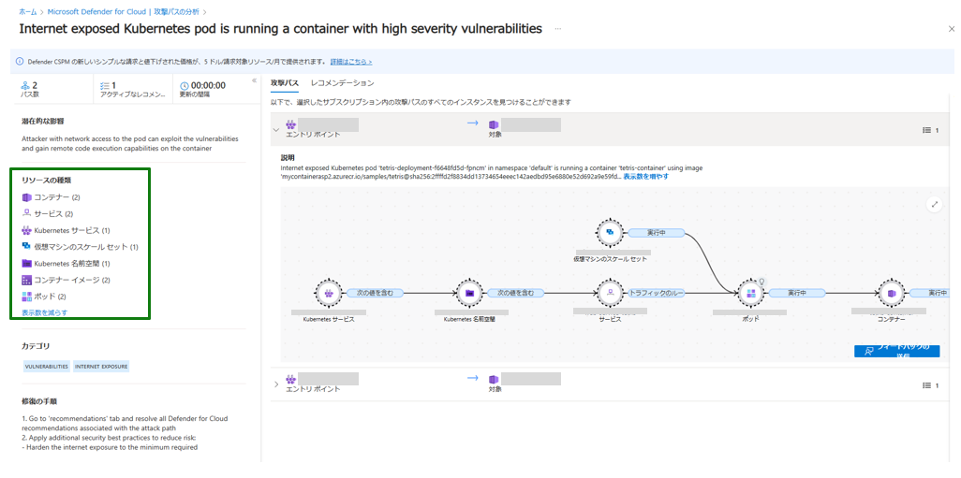Open the title ellipsis more-options menu
Viewport: 961px width, 478px height.
(558, 29)
